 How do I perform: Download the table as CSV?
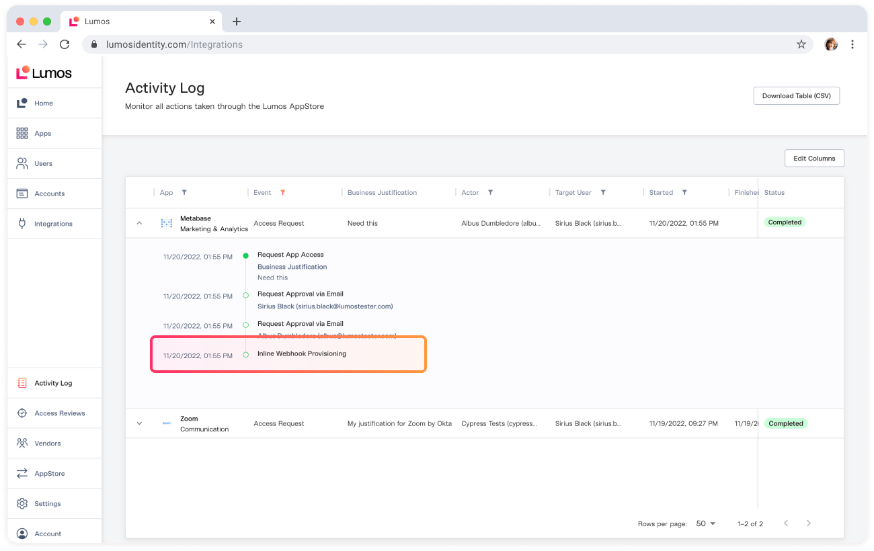(797, 96)
